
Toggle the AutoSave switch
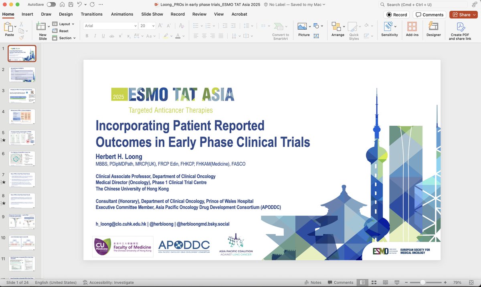pyautogui.click(x=51, y=4)
